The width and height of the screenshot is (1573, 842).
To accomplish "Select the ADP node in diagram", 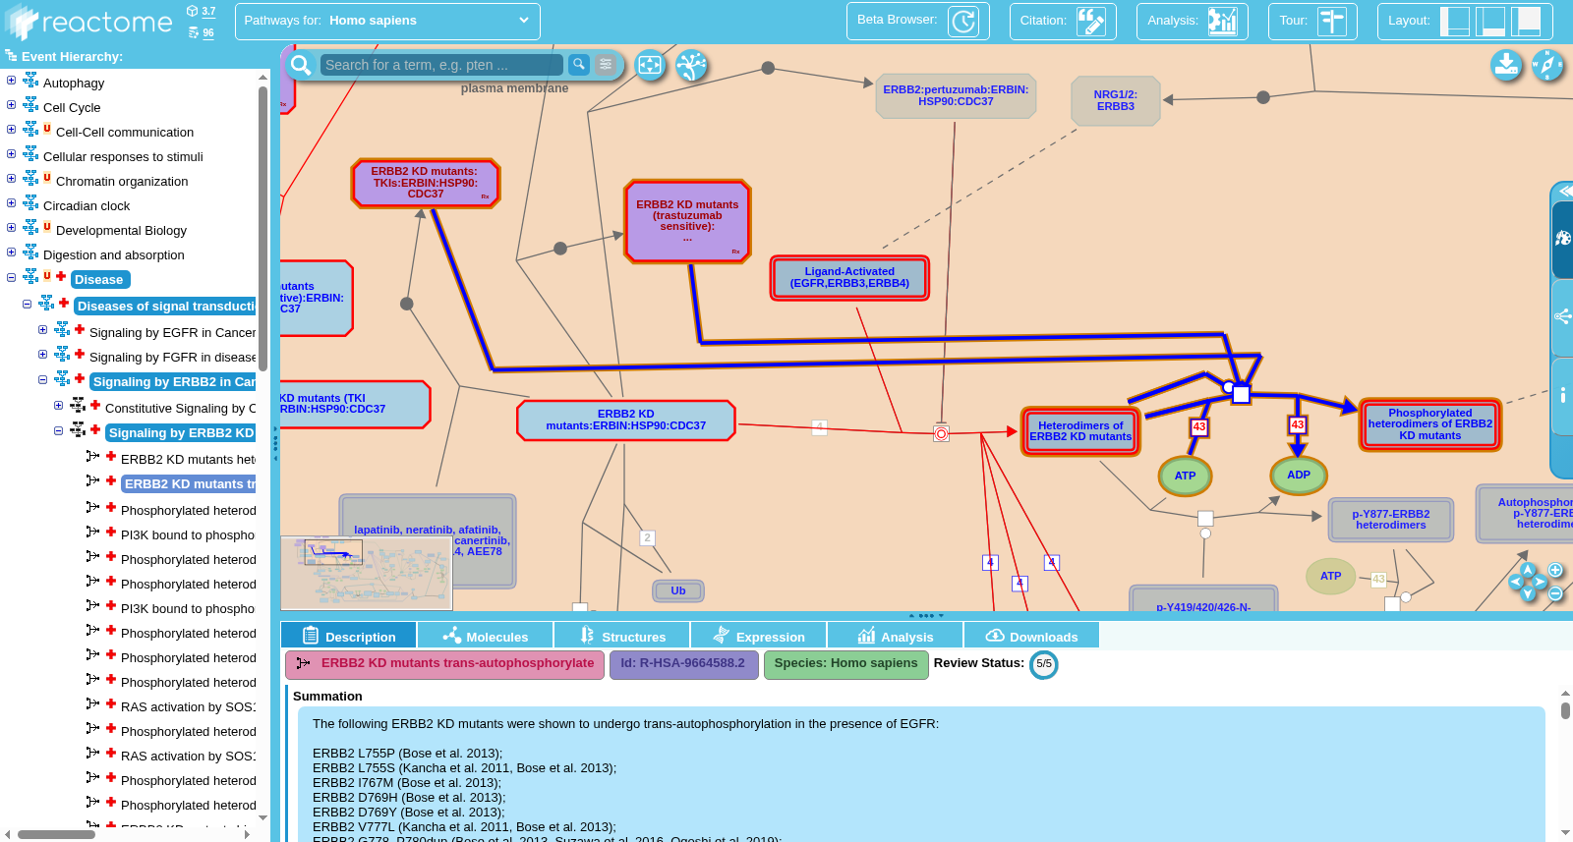I will click(x=1299, y=475).
